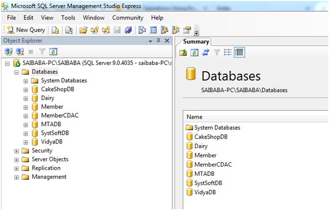This screenshot has width=331, height=211.
Task: Click the Summary page toolbar icon
Action: coord(153,30)
